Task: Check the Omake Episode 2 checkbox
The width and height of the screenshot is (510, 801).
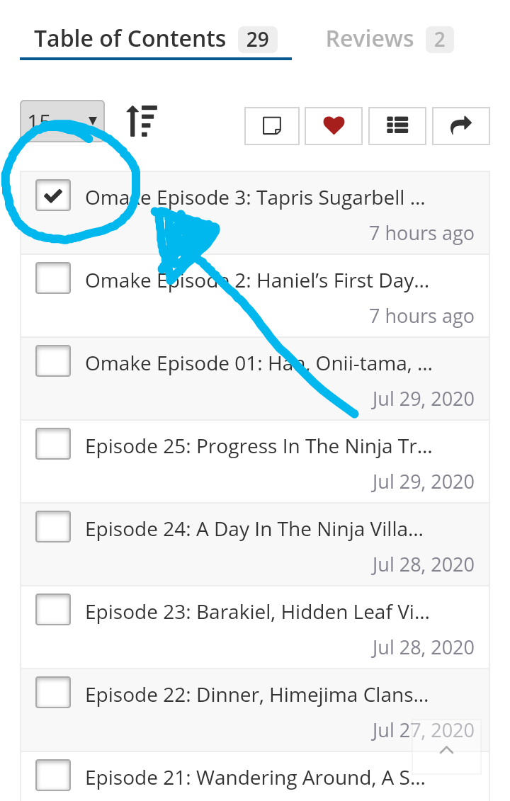Action: pyautogui.click(x=53, y=278)
